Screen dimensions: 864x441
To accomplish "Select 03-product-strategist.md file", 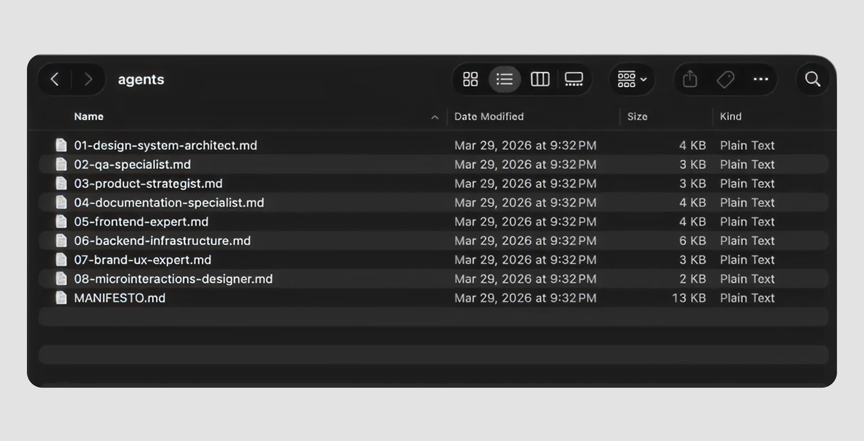I will tap(148, 183).
